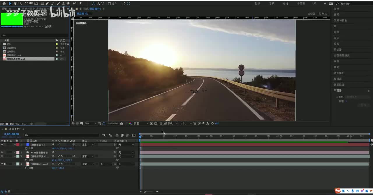Screen dimensions: 373x195
Task: Collapse layer 3 properties arrow
Action: click(15, 156)
